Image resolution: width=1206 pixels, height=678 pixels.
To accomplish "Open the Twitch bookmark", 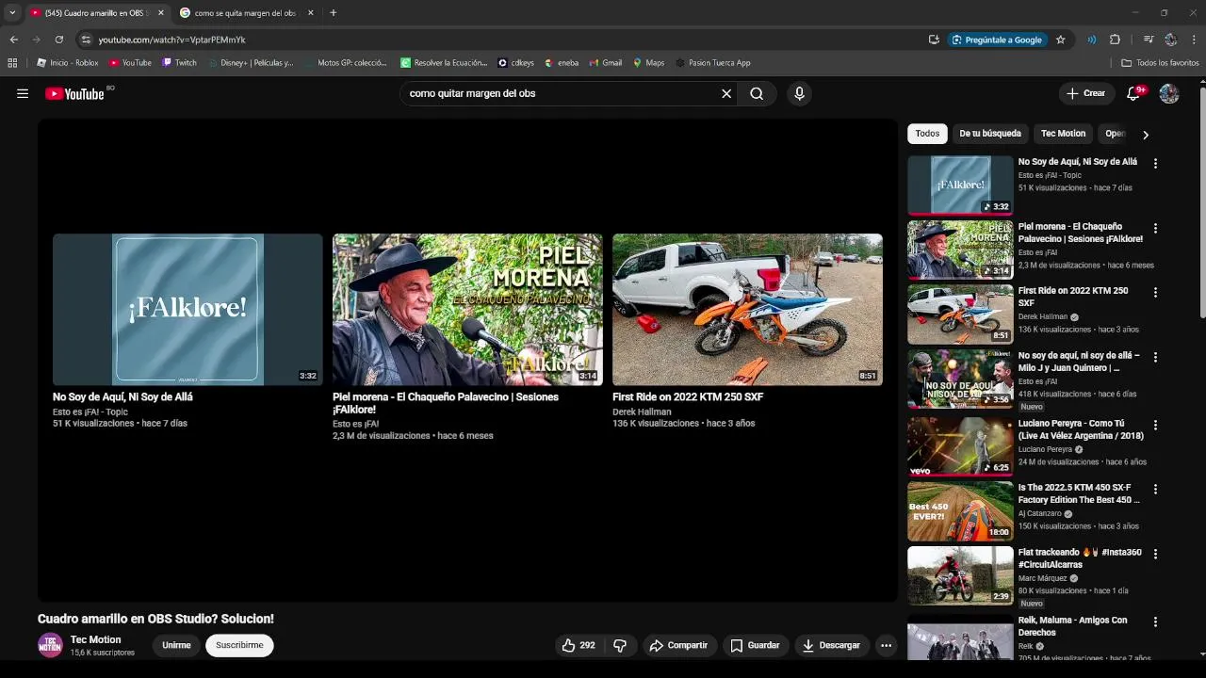I will 179,63.
